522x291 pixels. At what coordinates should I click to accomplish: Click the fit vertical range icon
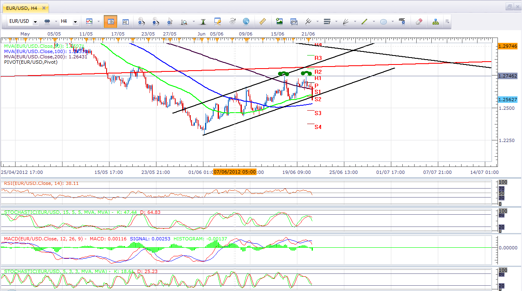pos(203,21)
